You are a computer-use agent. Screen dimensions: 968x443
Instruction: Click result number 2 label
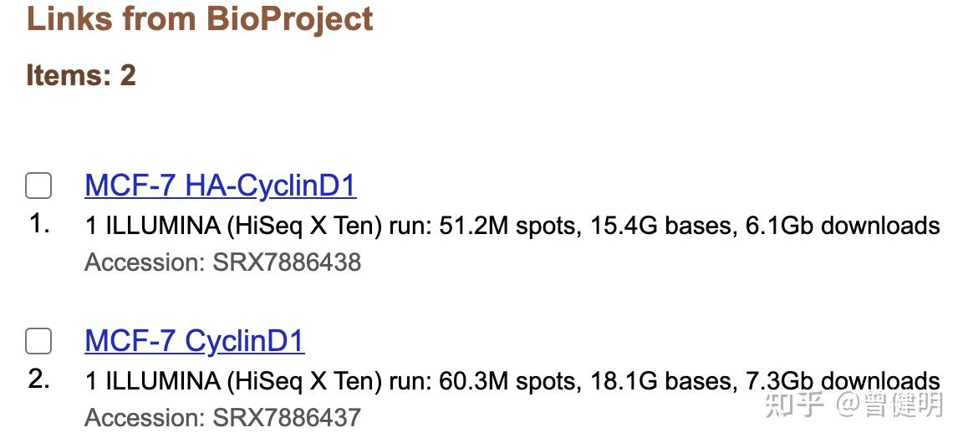(39, 379)
